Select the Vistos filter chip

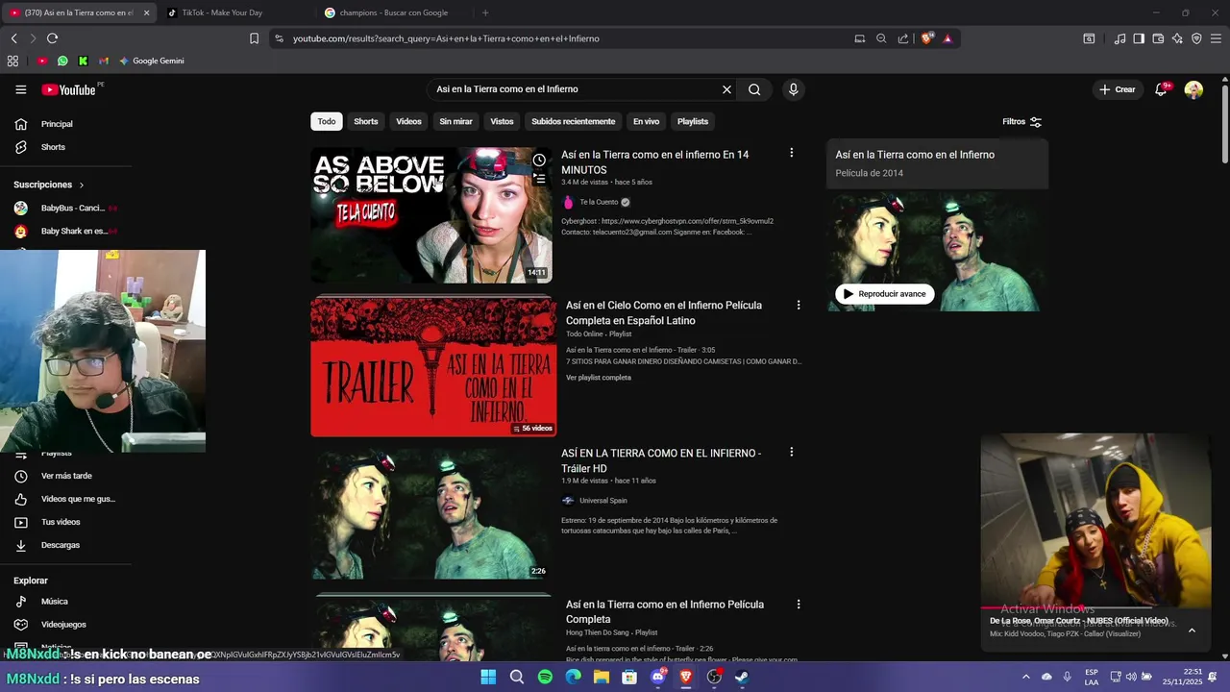(x=502, y=122)
